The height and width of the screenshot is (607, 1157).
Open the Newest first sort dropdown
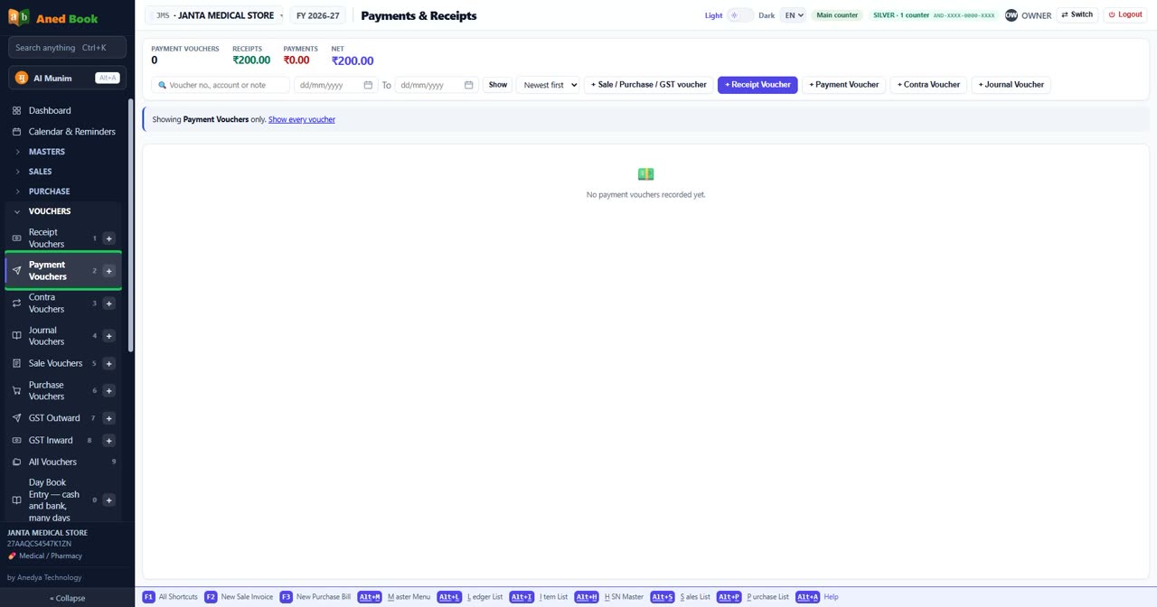pos(548,85)
